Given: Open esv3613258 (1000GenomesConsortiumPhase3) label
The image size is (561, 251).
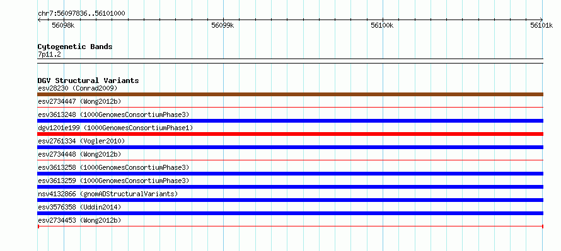Looking at the screenshot, I should 113,167.
